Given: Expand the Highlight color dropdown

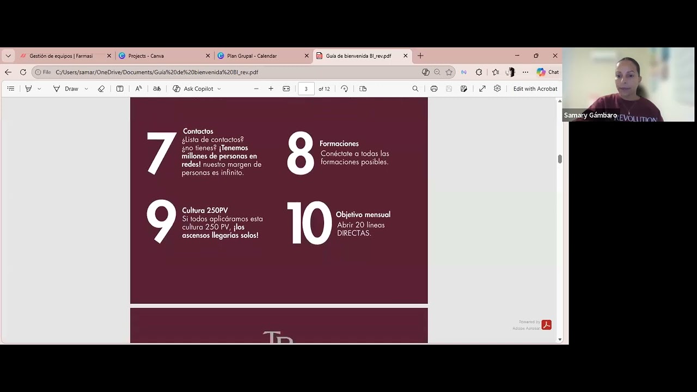Looking at the screenshot, I should pyautogui.click(x=39, y=89).
